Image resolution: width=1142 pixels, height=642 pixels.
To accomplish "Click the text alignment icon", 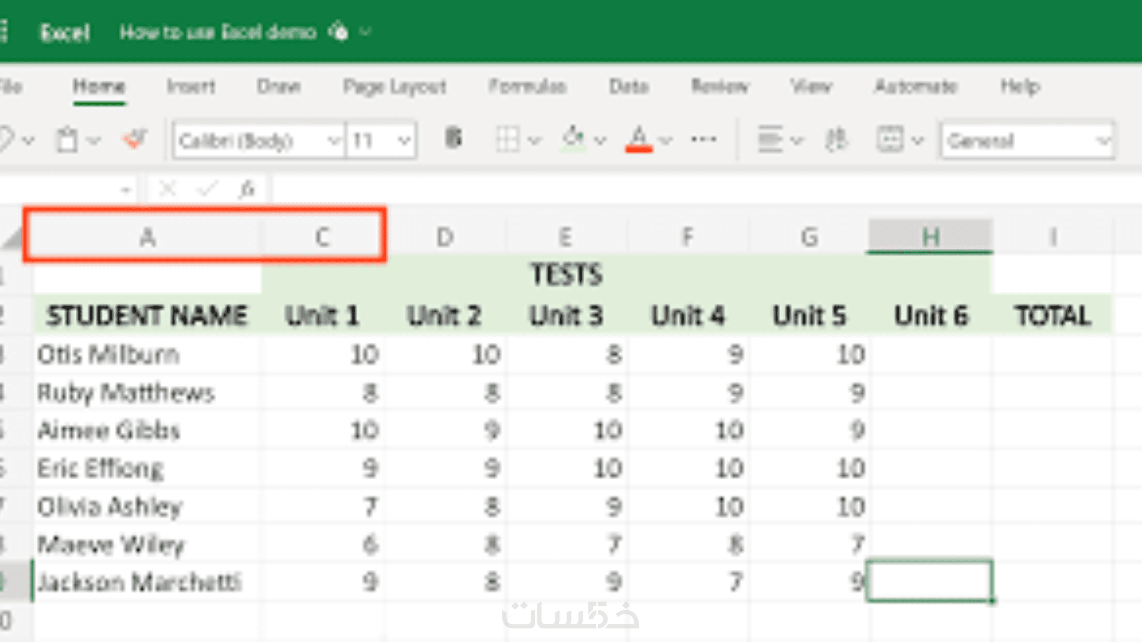I will coord(770,140).
